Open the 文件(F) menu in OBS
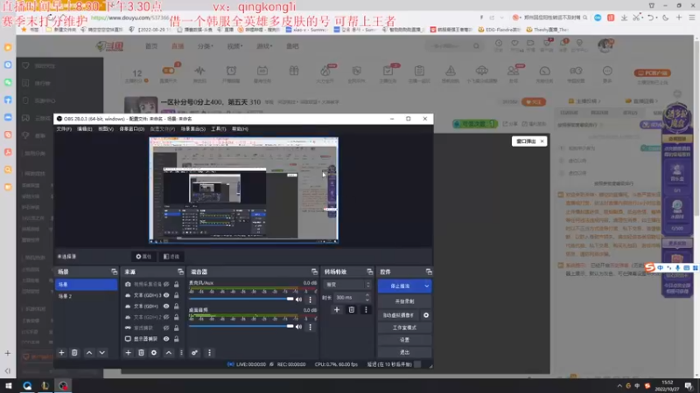The image size is (700, 393). pos(64,128)
